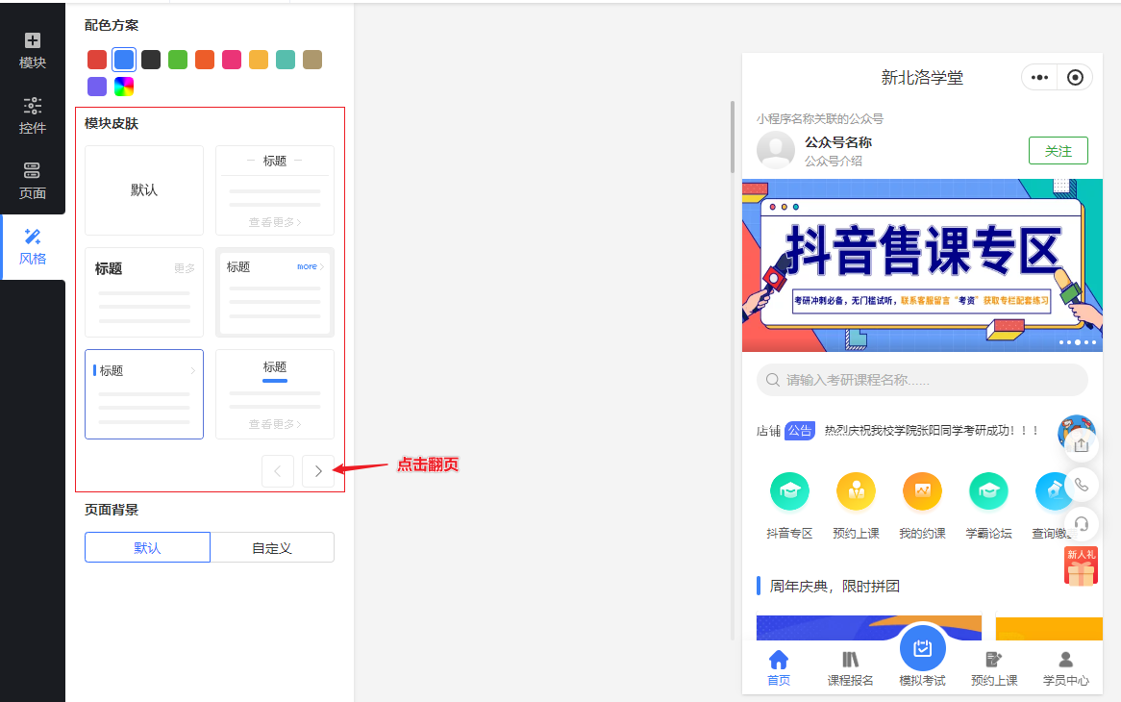Image resolution: width=1121 pixels, height=702 pixels.
Task: Choose the centered 标题 skin with dashes
Action: (275, 190)
